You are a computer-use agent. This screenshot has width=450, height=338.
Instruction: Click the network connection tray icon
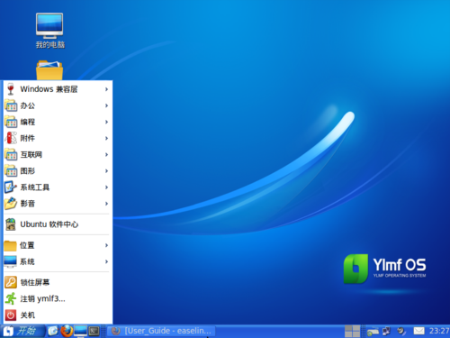(x=387, y=331)
